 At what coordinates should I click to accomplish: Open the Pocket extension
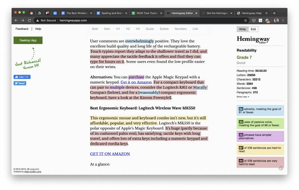coord(254,21)
